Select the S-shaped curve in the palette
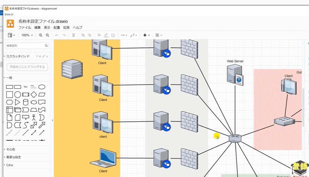The width and height of the screenshot is (309, 177). point(26,125)
